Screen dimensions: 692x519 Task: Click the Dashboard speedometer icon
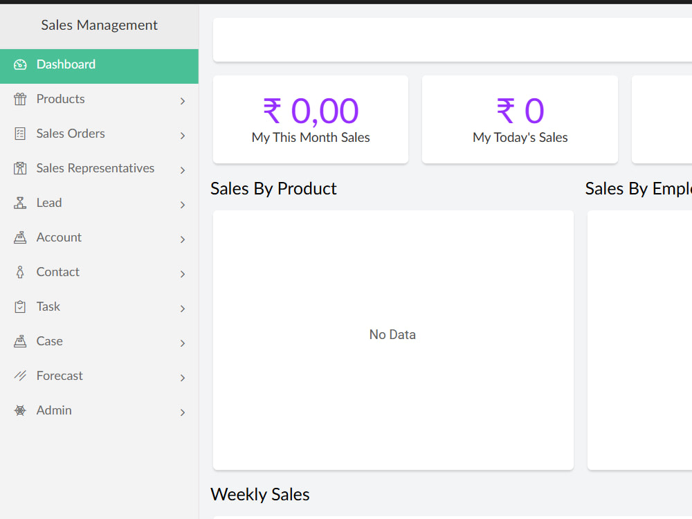[20, 64]
